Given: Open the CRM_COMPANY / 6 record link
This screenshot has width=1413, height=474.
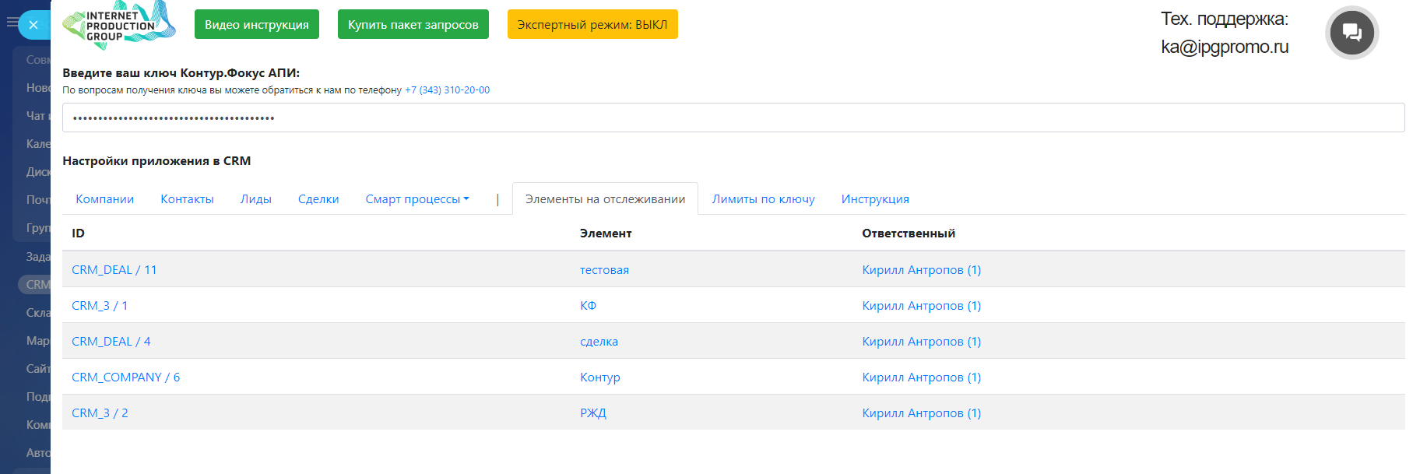Looking at the screenshot, I should tap(125, 377).
